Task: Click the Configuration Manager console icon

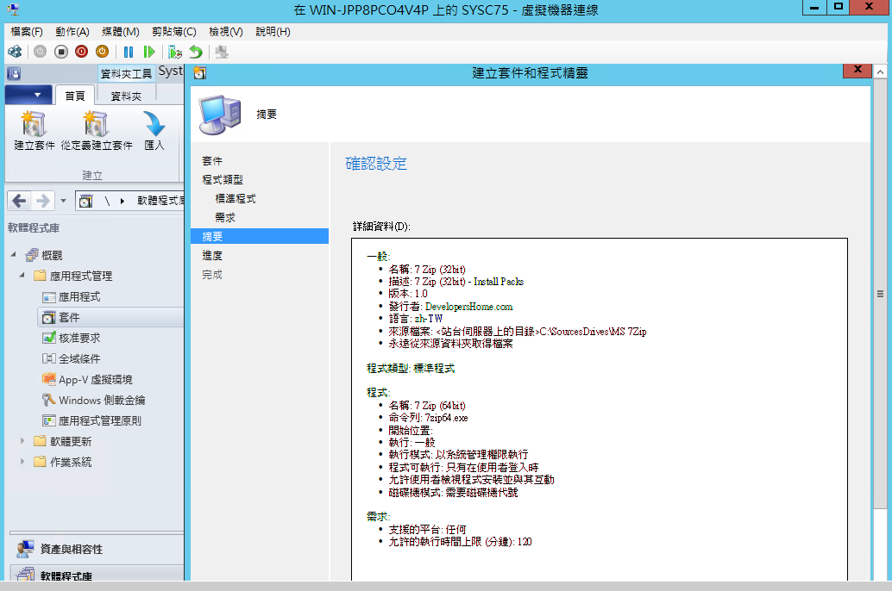Action: [x=14, y=73]
